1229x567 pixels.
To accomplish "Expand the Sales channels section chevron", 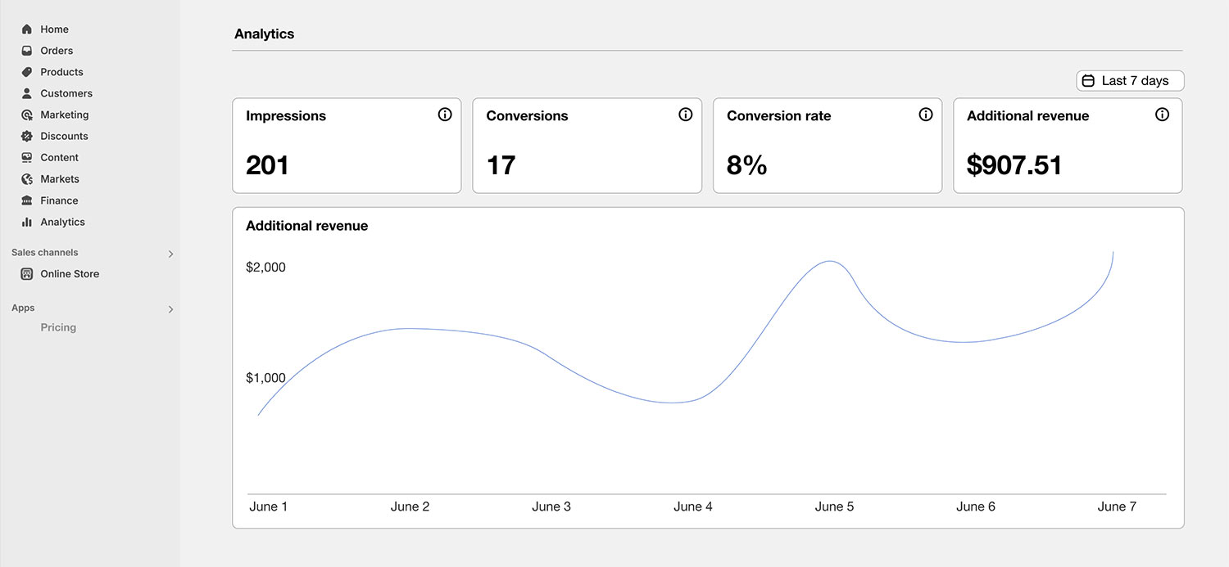I will (x=170, y=254).
